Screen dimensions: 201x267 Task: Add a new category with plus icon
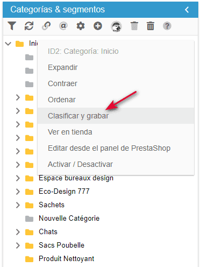tap(98, 26)
